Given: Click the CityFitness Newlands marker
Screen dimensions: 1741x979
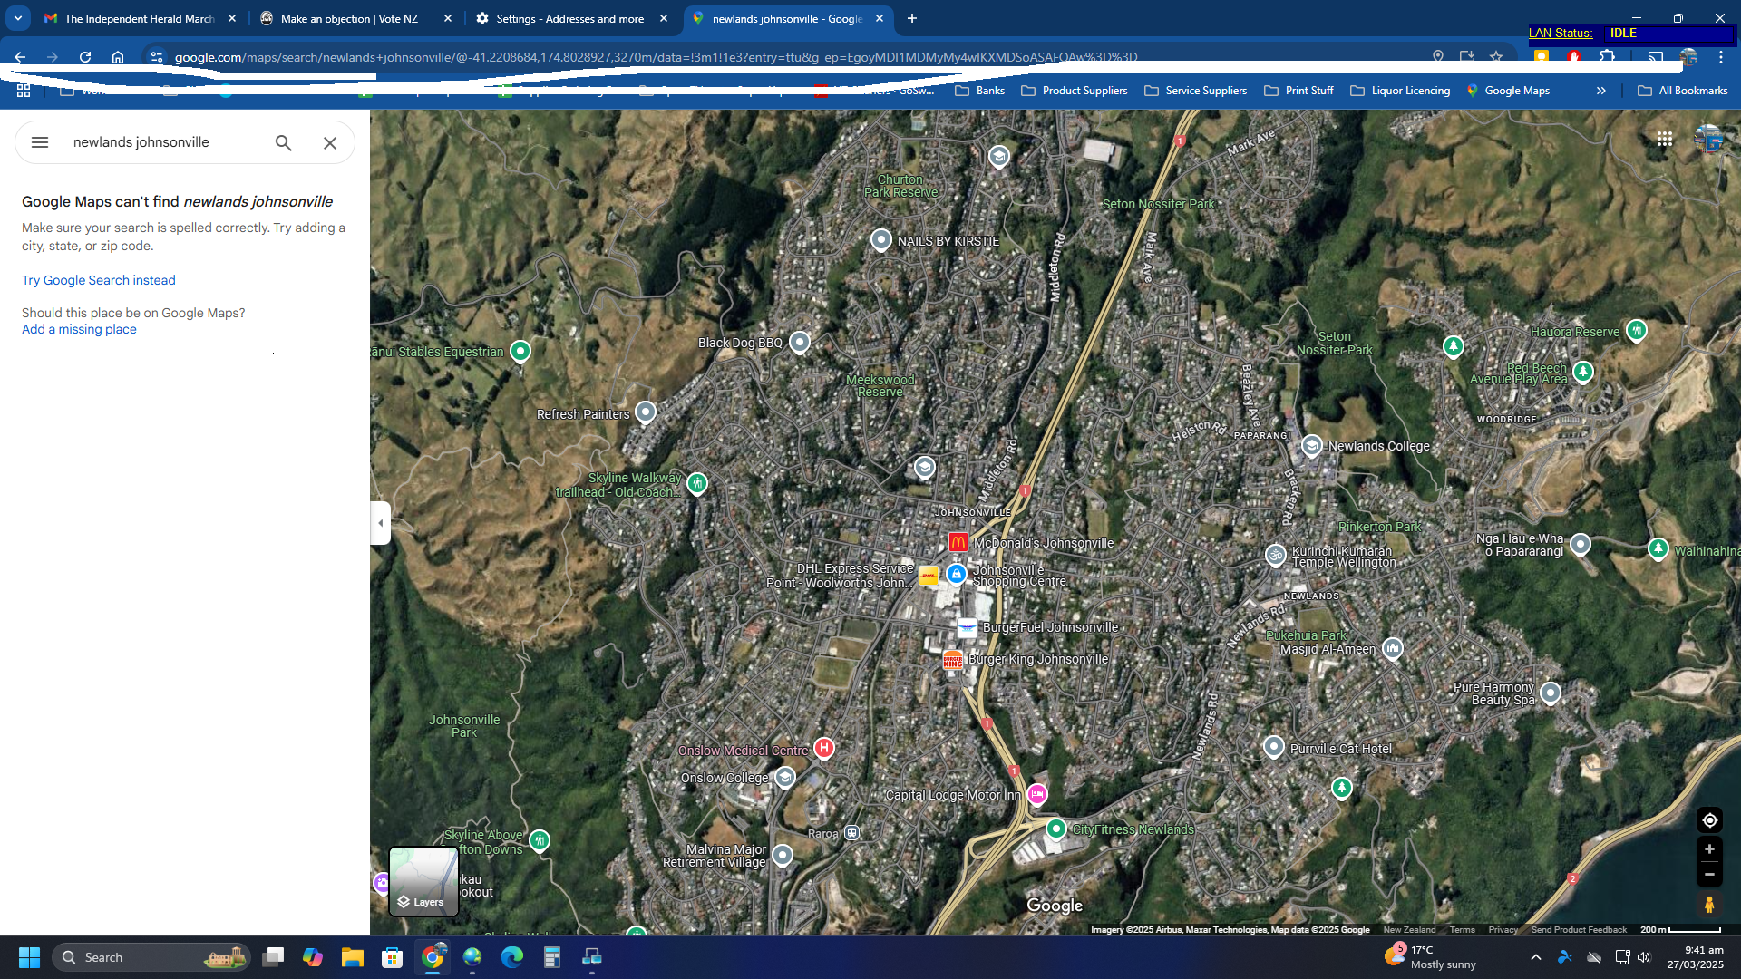Looking at the screenshot, I should tap(1055, 829).
